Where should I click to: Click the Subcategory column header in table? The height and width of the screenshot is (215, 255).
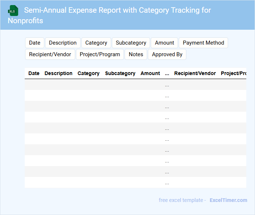(x=120, y=73)
